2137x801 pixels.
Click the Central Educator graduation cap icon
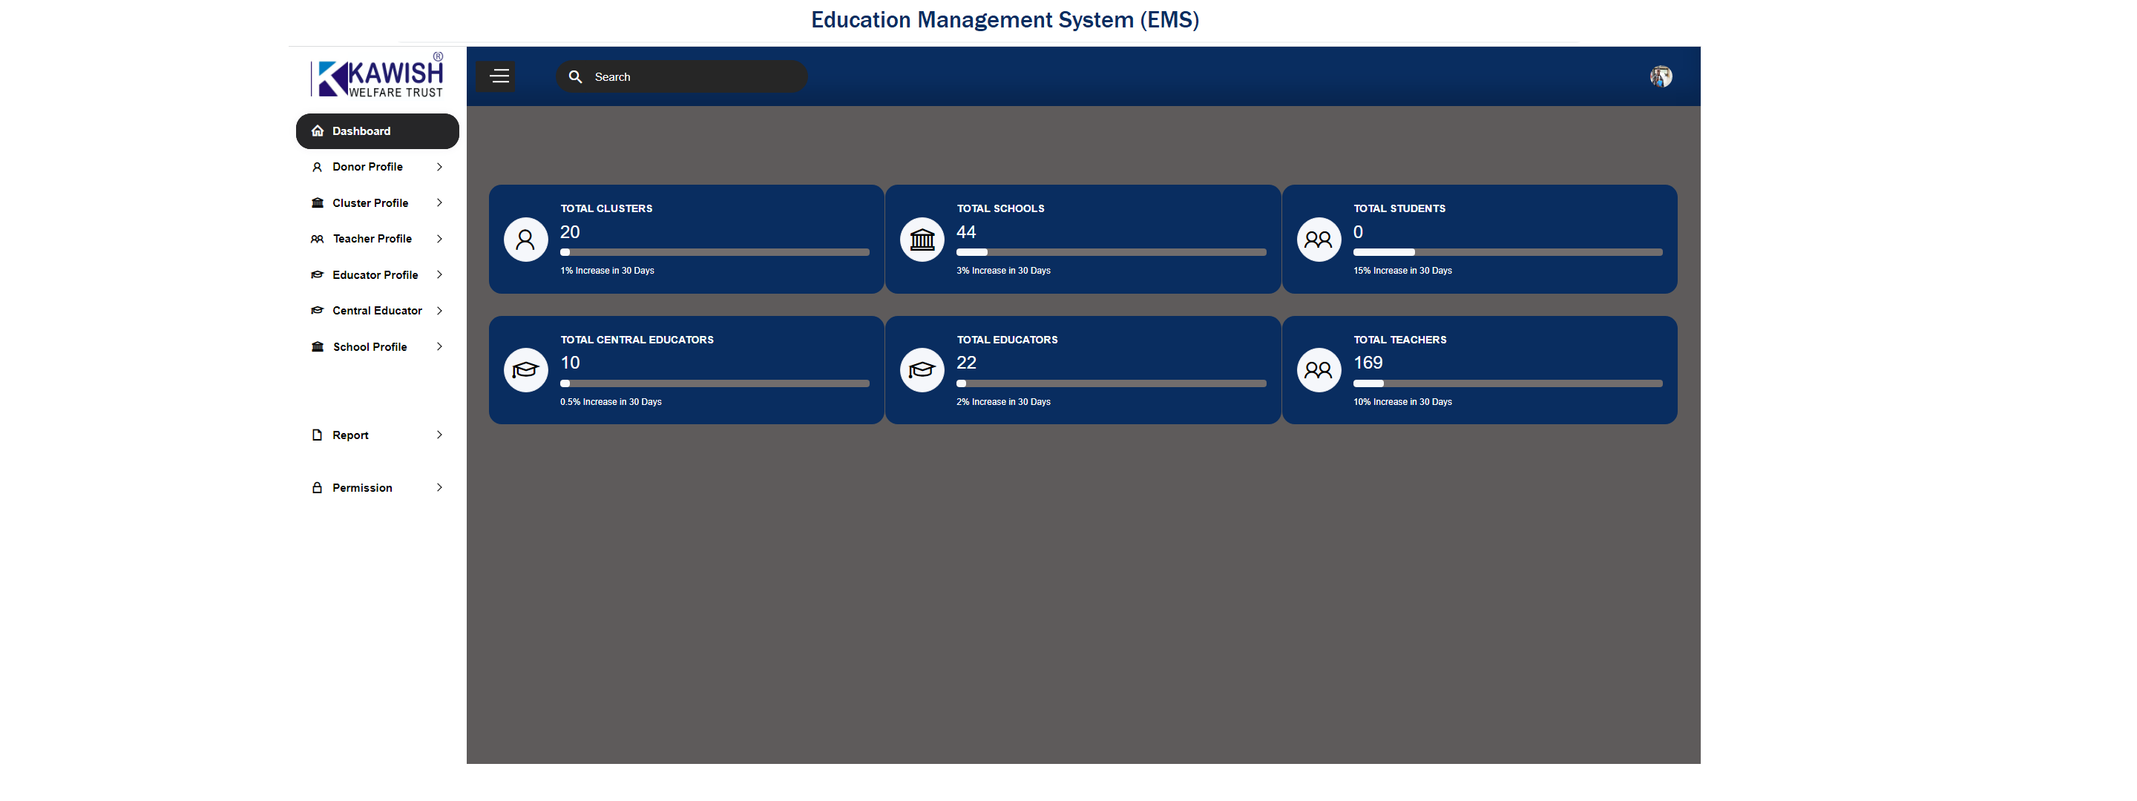(x=317, y=310)
